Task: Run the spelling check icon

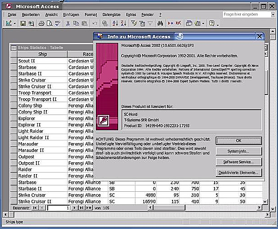Action: coord(57,23)
